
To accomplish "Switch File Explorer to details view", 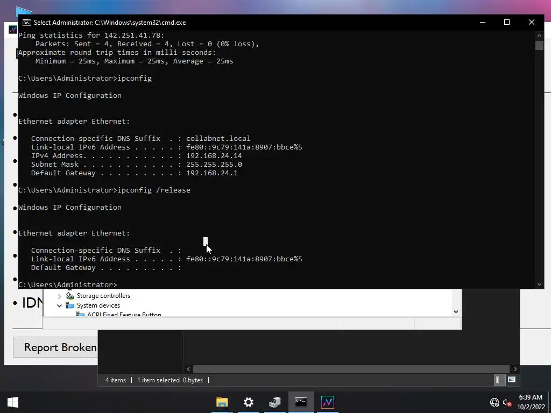I will pos(498,380).
